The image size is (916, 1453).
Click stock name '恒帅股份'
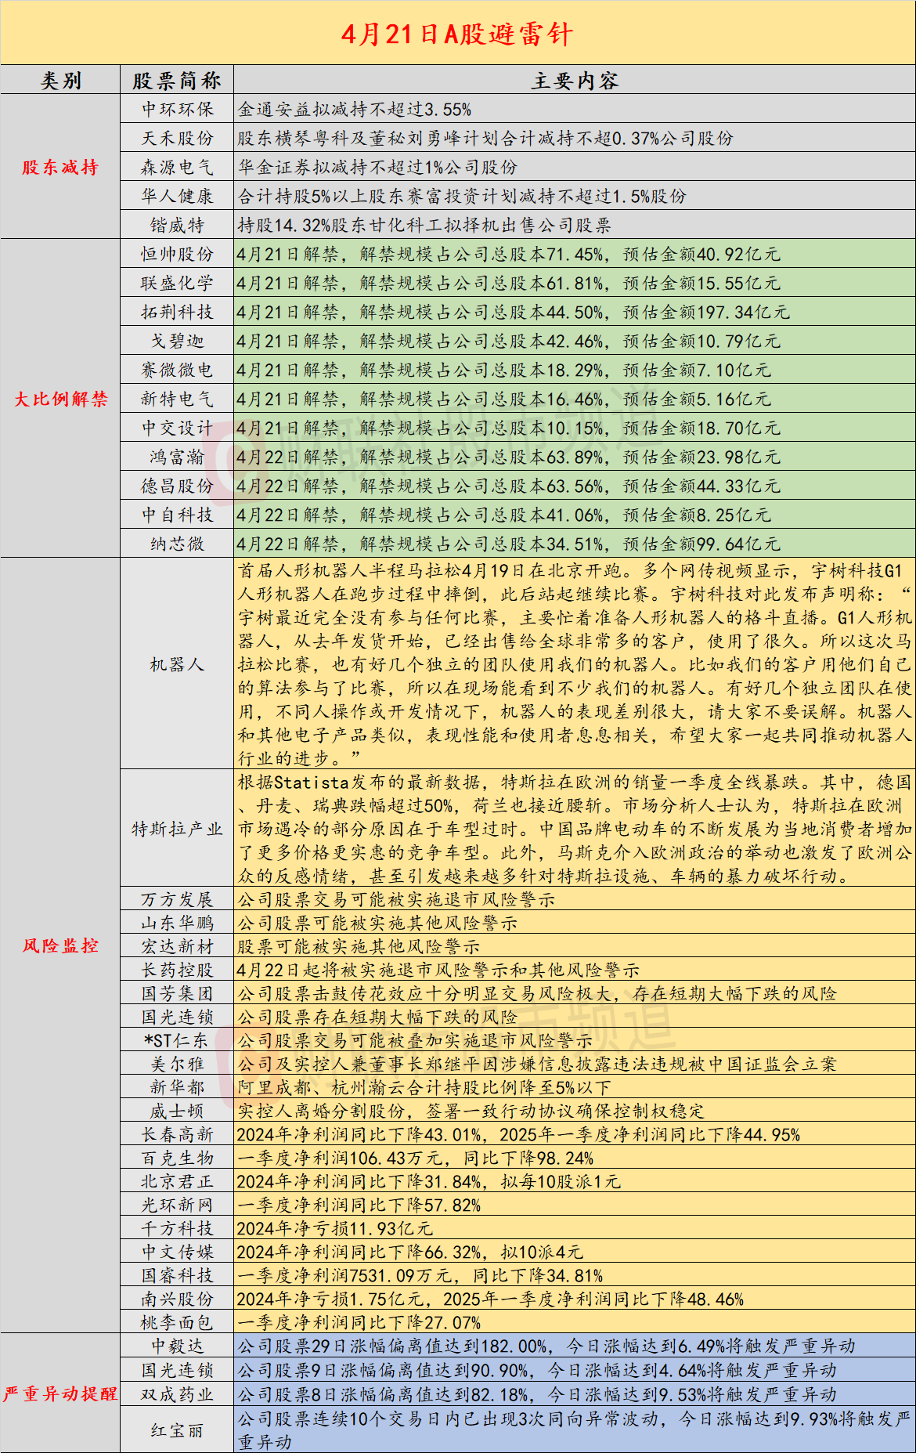click(177, 254)
